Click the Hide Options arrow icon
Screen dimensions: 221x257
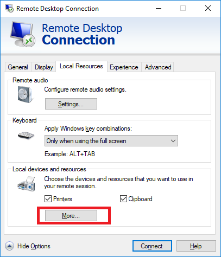[9, 246]
